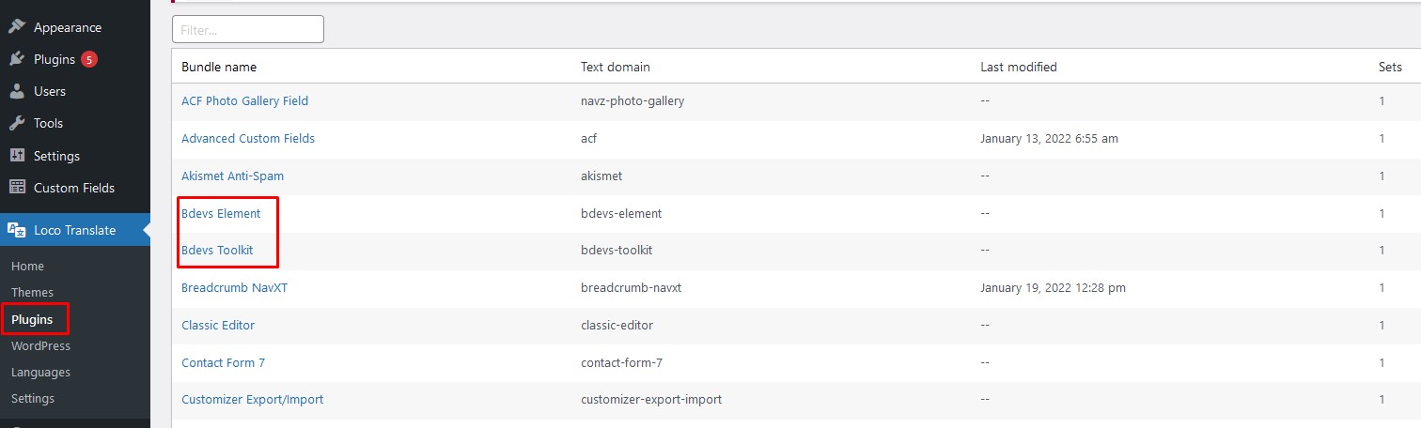Open the Breadcrumb NavXT bundle
Screen dimensions: 1421x428
tap(234, 288)
